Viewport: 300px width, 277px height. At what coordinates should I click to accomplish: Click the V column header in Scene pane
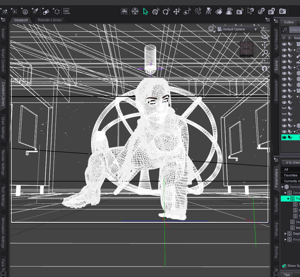[x=284, y=38]
